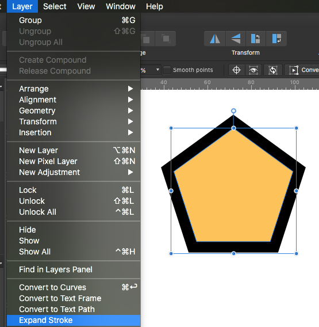319x327 pixels.
Task: Enable the Smooth points checkbox
Action: tap(167, 70)
